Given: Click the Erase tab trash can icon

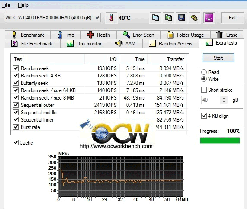Looking at the screenshot, I should tap(219, 35).
